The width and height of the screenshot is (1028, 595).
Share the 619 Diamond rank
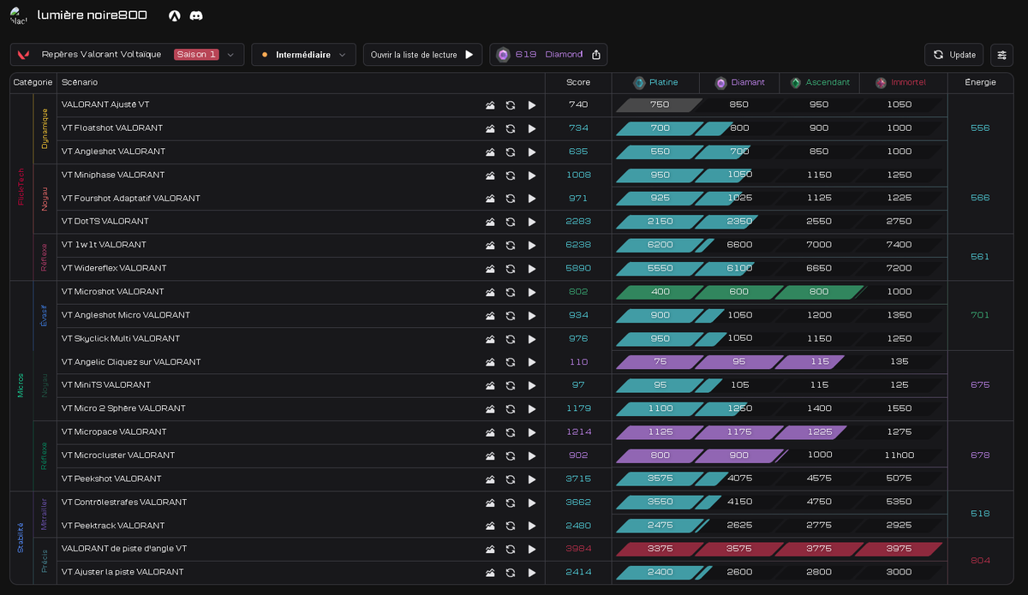pos(596,55)
